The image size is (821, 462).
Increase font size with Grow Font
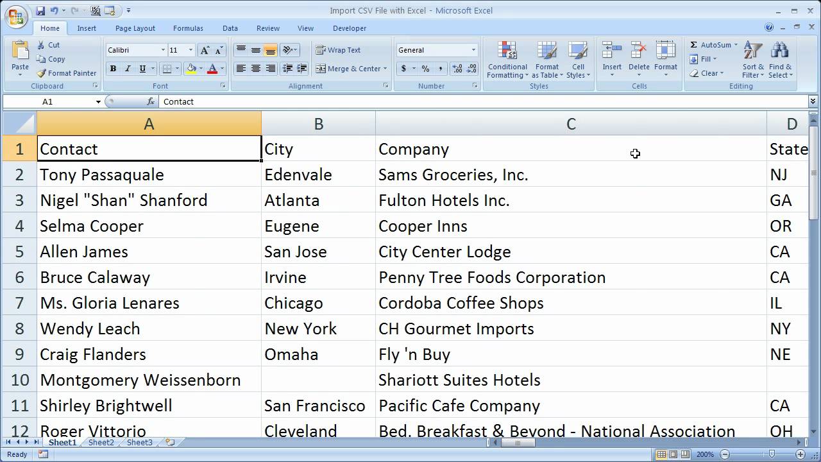click(205, 50)
